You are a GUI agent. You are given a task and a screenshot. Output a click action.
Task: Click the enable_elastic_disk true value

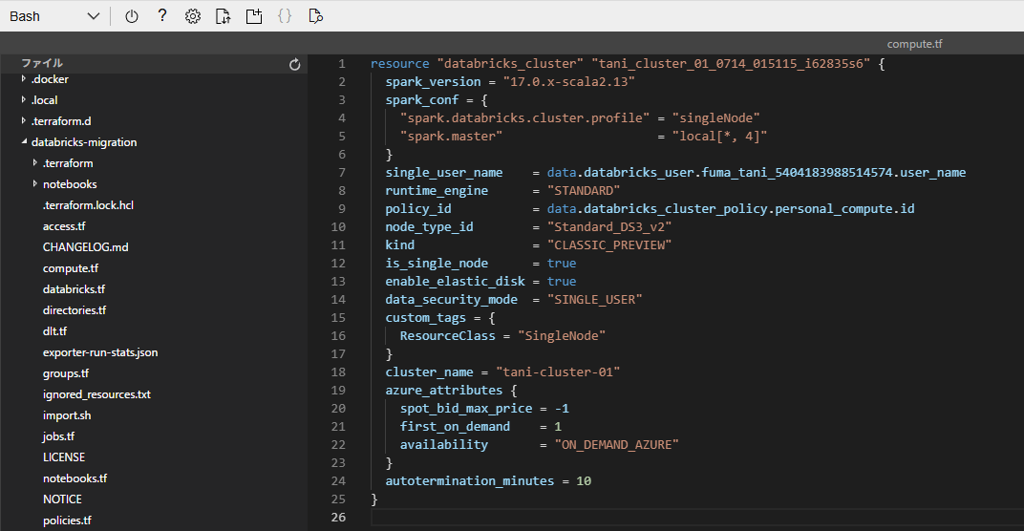tap(562, 281)
